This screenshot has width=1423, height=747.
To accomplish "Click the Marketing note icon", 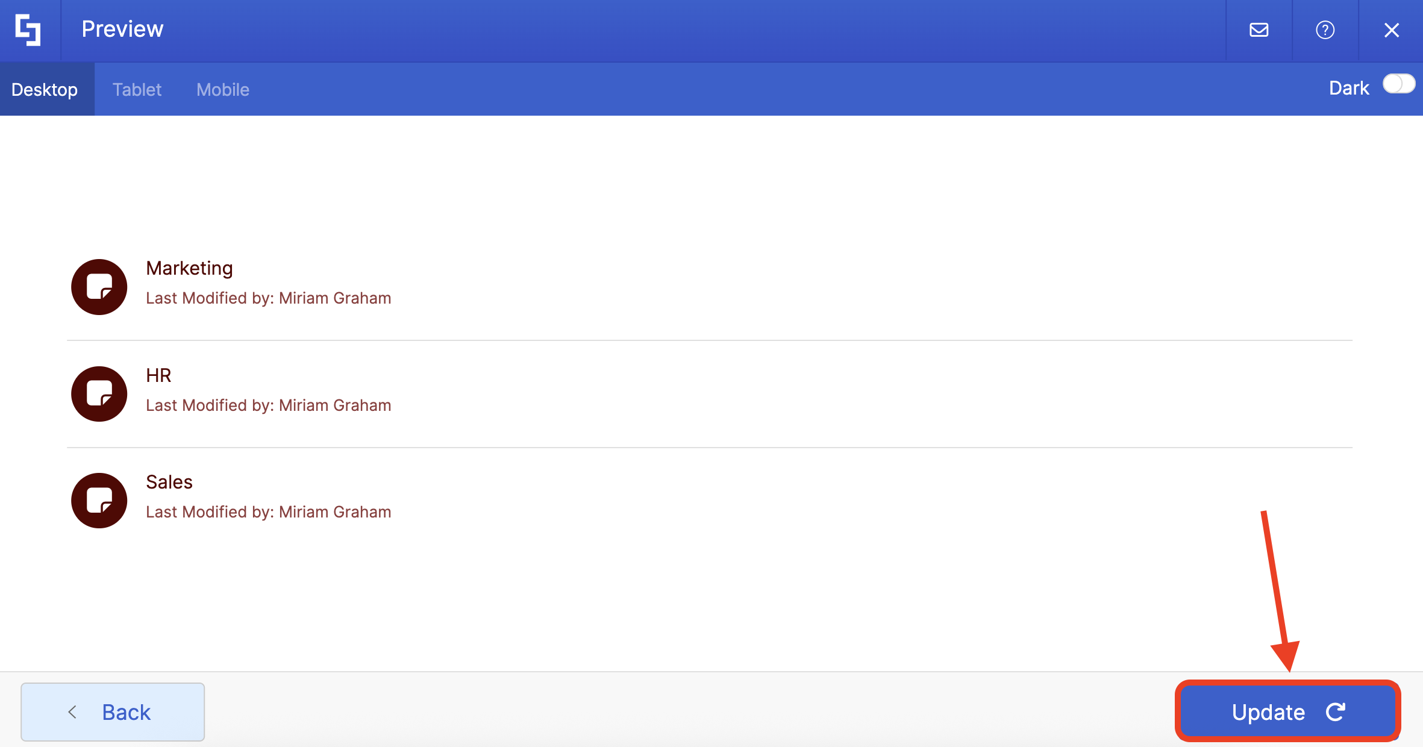I will [99, 287].
